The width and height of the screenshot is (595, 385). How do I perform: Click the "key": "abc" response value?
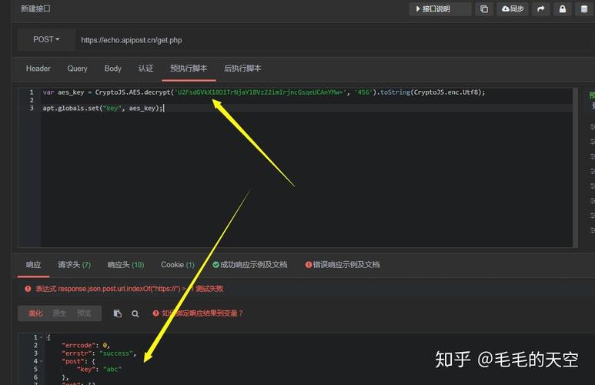(112, 369)
